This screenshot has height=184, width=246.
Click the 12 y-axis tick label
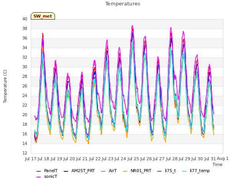click(x=25, y=153)
